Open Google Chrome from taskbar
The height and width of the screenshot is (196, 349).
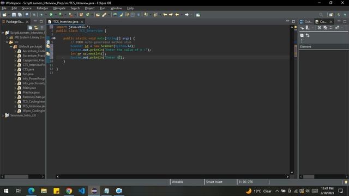(x=69, y=191)
